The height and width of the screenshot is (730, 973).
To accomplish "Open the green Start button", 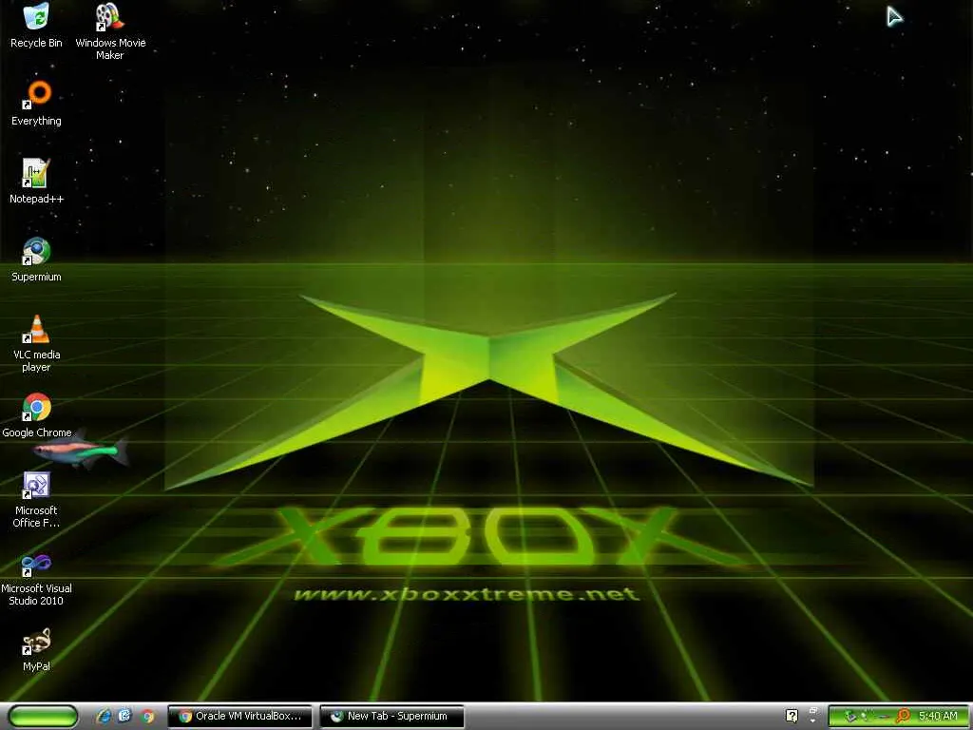I will pyautogui.click(x=43, y=717).
